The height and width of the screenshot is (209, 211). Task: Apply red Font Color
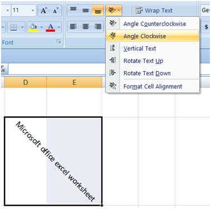[50, 27]
